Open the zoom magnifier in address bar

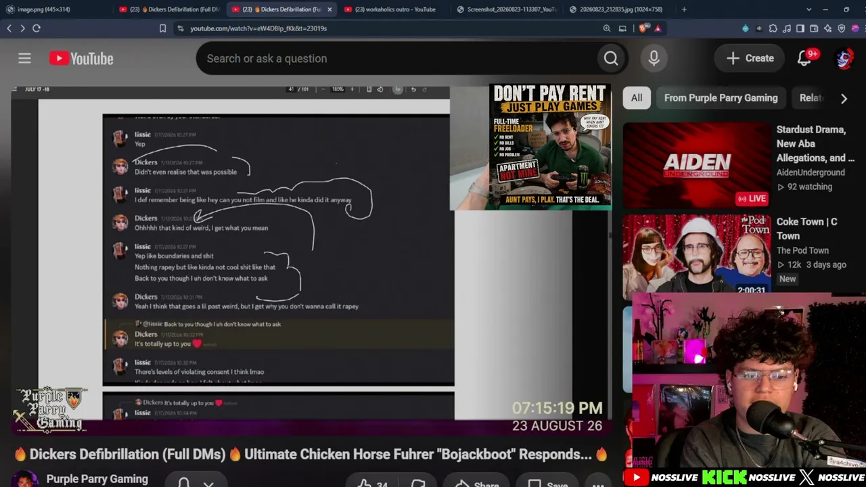click(x=607, y=28)
